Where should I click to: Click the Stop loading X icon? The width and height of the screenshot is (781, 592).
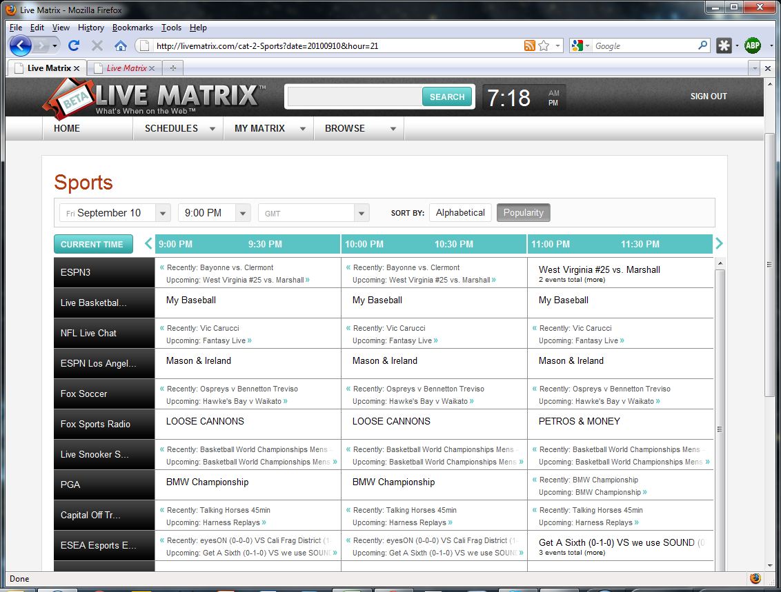pyautogui.click(x=97, y=45)
